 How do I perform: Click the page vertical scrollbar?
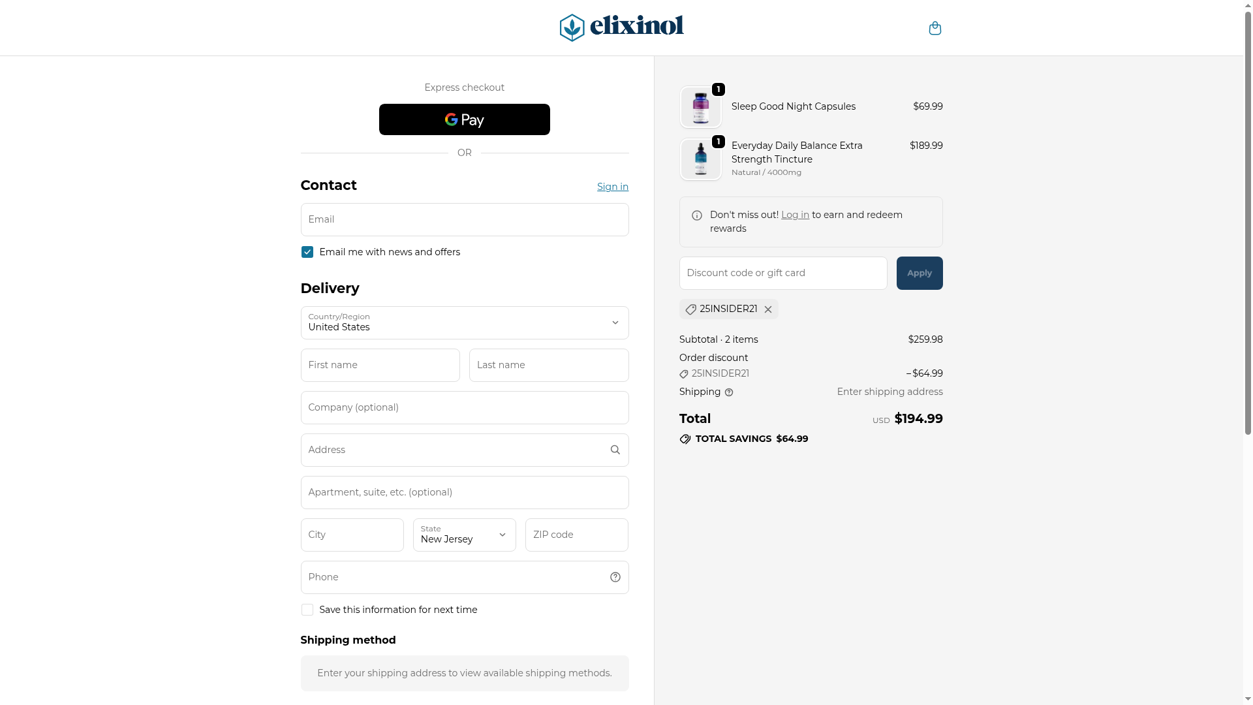[1248, 261]
